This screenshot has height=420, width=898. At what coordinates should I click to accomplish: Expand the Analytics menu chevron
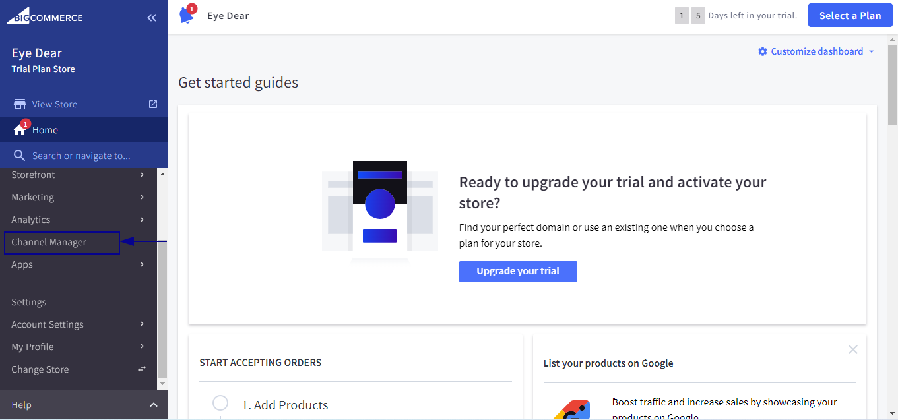pos(142,220)
